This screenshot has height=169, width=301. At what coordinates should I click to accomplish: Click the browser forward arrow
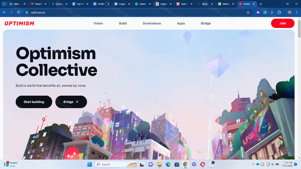pos(11,13)
